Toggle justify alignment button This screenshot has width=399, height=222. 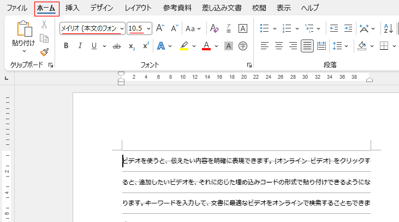pyautogui.click(x=307, y=46)
